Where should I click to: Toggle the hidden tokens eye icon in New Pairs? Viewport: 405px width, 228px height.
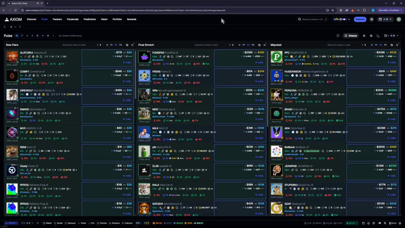click(x=127, y=45)
